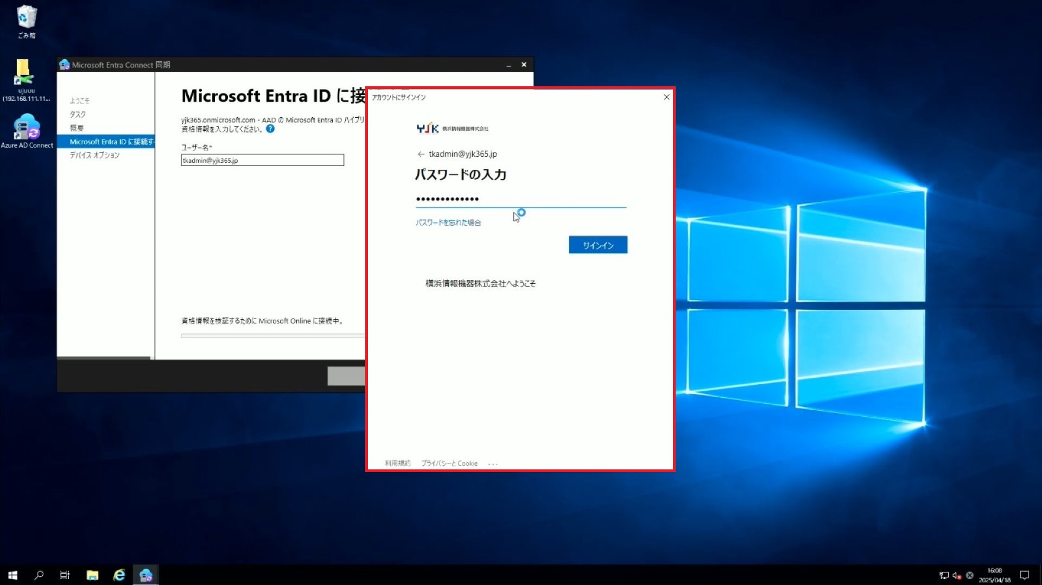
Task: Close the sign-in dialog
Action: [x=666, y=97]
